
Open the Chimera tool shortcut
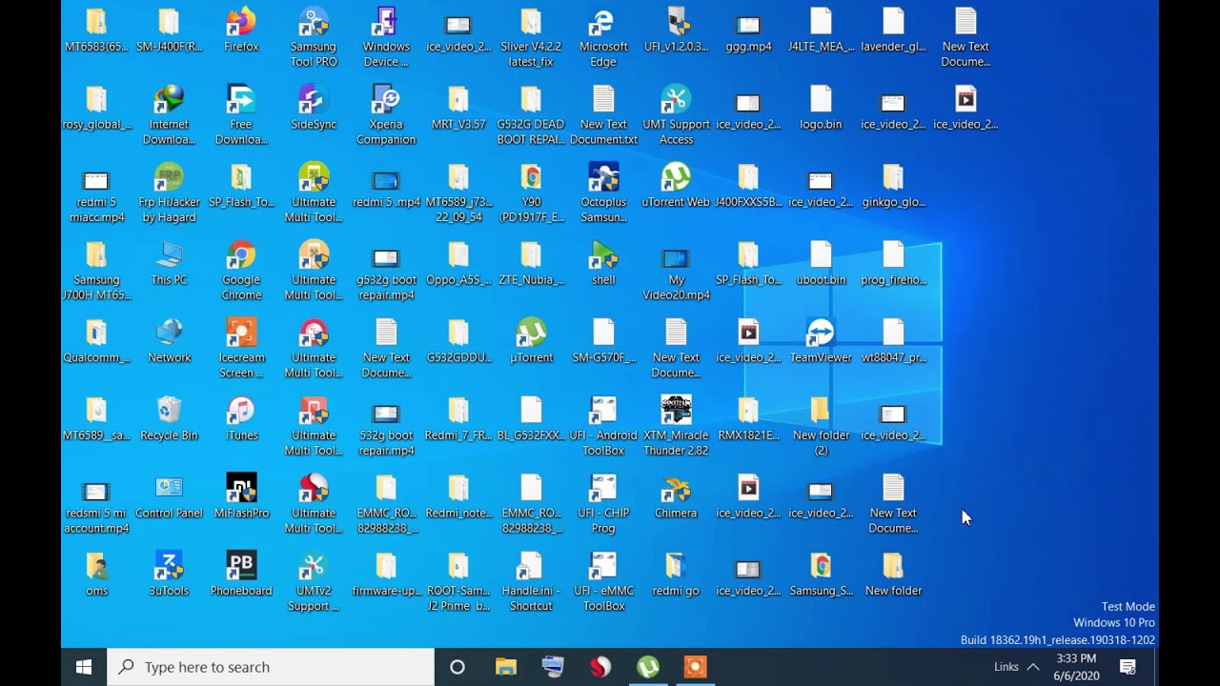coord(676,496)
